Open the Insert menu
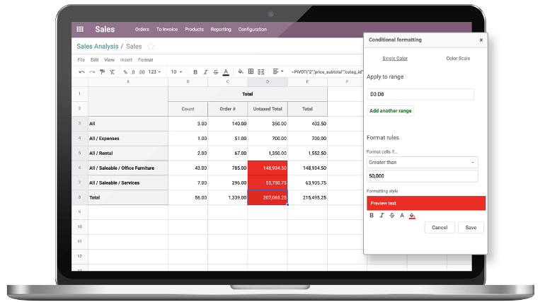This screenshot has width=545, height=302. pos(126,60)
